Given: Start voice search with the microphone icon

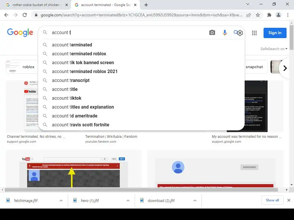Looking at the screenshot, I should pos(225,33).
